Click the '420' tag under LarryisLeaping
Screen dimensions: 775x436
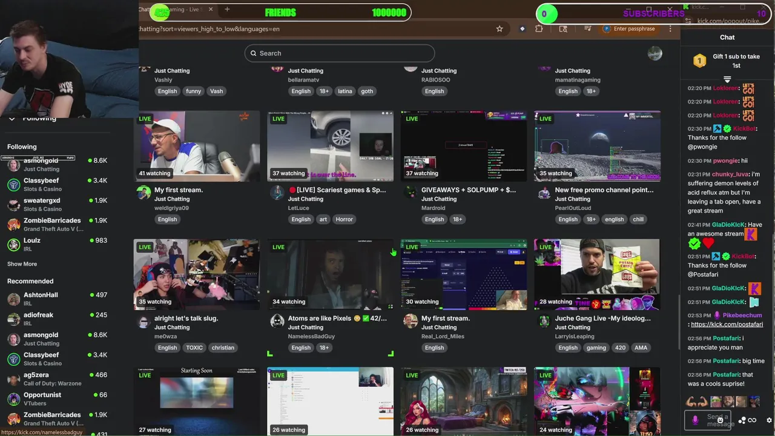(620, 348)
